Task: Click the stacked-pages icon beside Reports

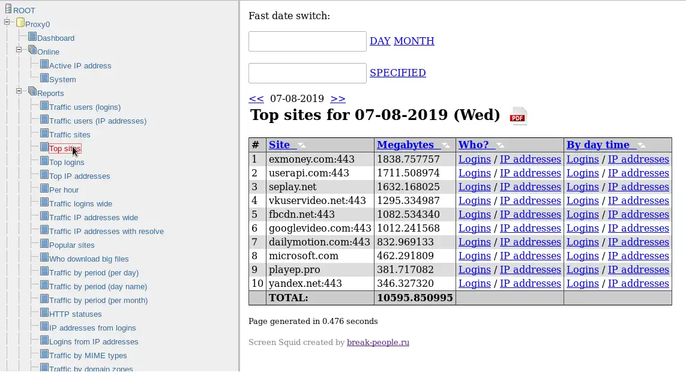Action: (x=32, y=92)
